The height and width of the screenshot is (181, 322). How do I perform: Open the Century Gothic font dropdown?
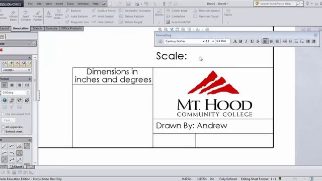[x=203, y=41]
